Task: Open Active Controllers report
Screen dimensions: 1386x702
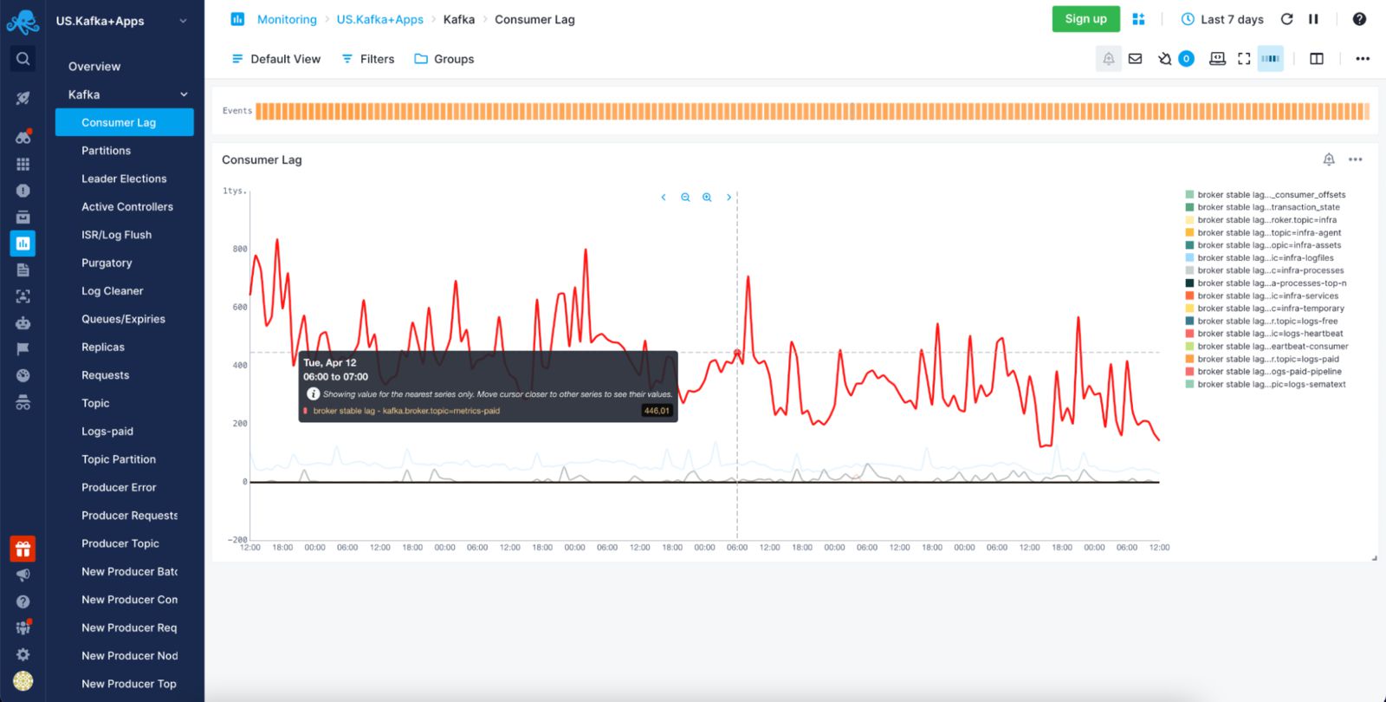Action: (x=127, y=207)
